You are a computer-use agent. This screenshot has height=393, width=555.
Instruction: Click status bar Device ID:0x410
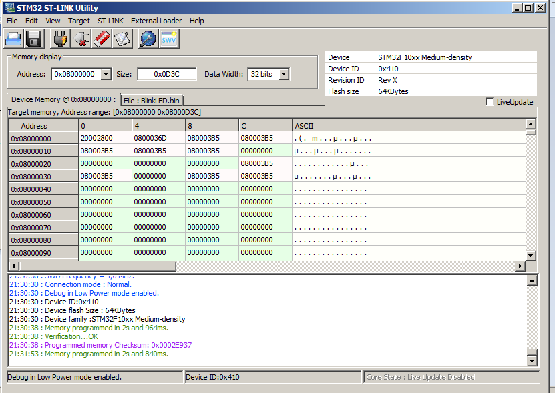pyautogui.click(x=273, y=377)
